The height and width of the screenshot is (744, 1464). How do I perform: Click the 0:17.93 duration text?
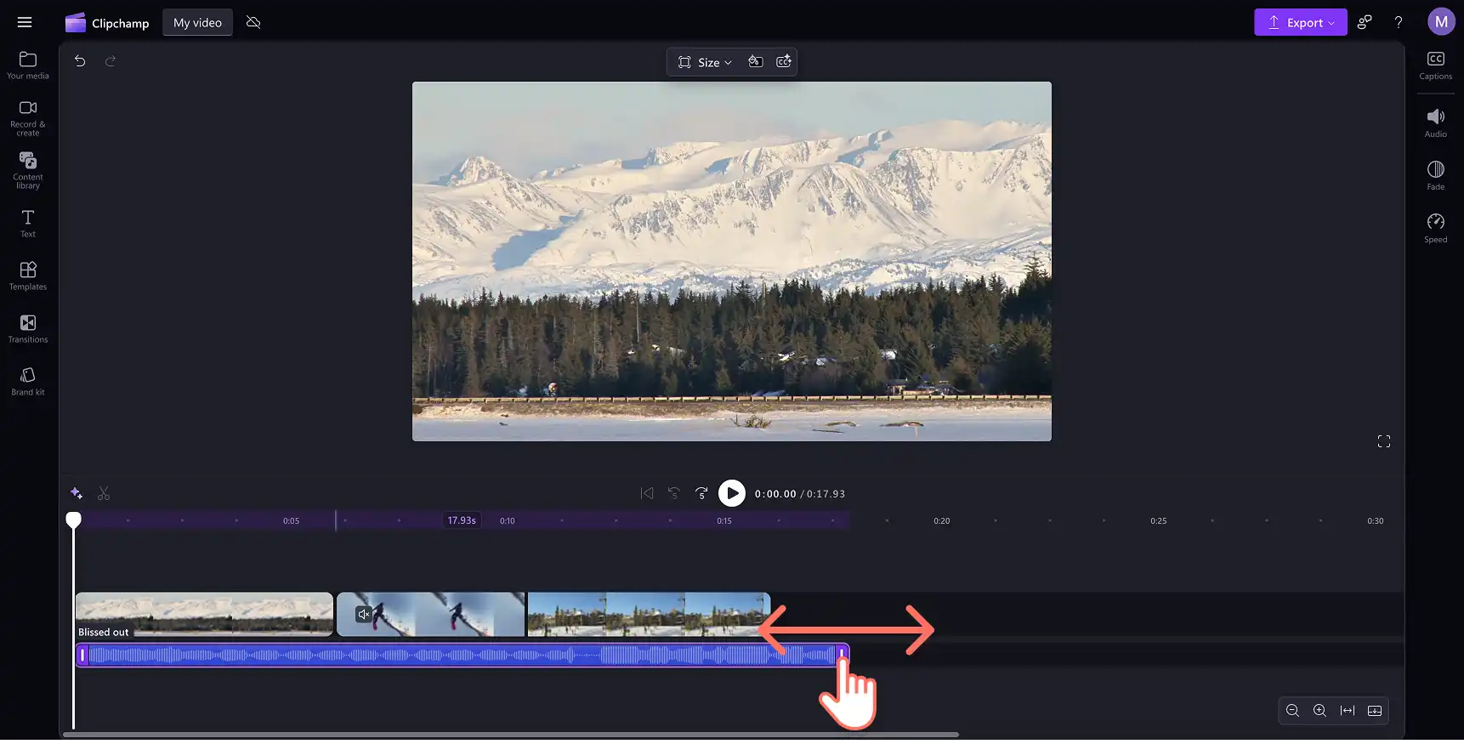[x=826, y=494]
